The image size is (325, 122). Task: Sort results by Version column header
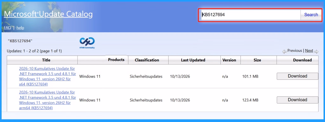(x=229, y=60)
